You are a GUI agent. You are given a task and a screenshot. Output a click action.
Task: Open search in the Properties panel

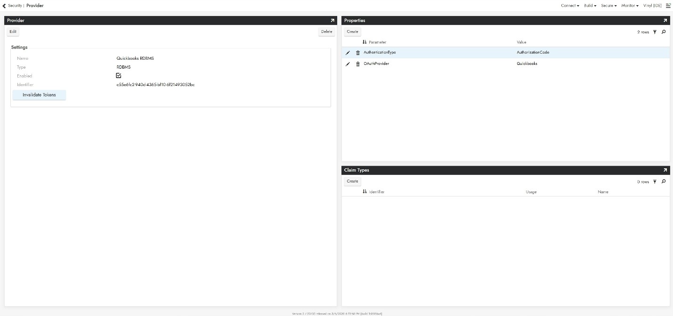[x=664, y=32]
